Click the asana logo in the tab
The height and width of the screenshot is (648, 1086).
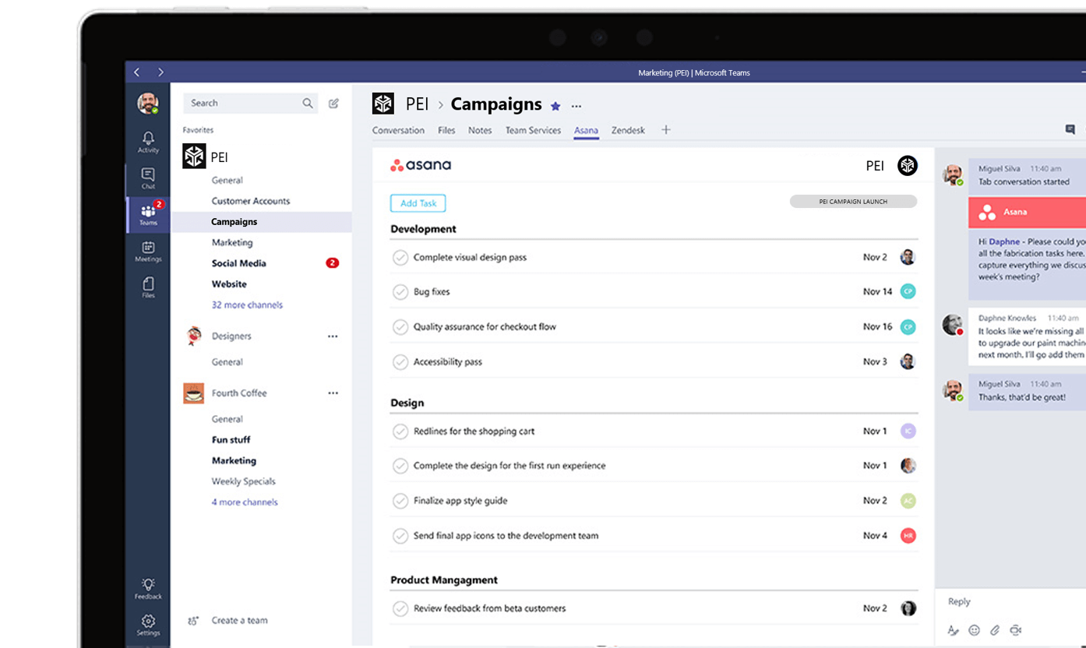[x=421, y=165]
